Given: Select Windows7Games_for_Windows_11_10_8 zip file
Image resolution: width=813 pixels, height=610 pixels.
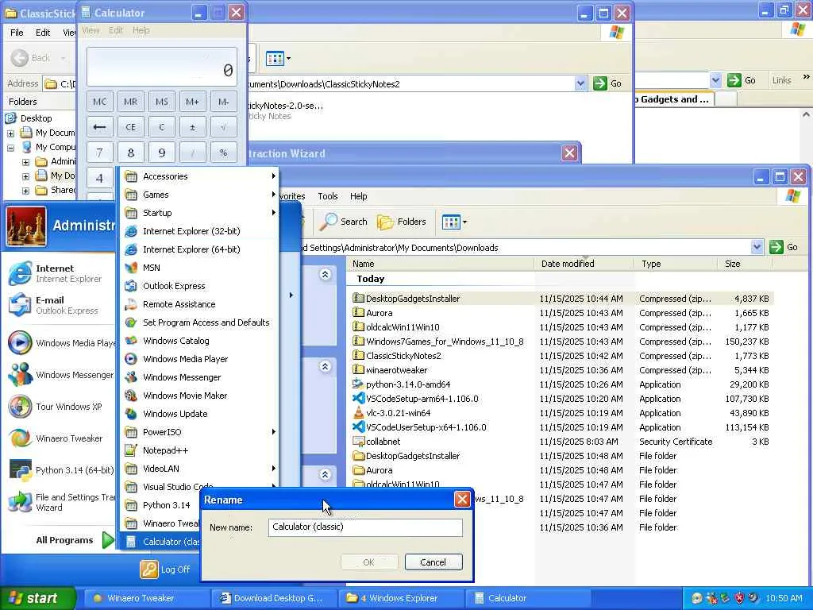Looking at the screenshot, I should (x=438, y=342).
